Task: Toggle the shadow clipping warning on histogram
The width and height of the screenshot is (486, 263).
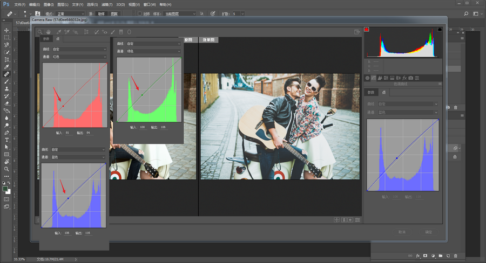Action: (366, 29)
